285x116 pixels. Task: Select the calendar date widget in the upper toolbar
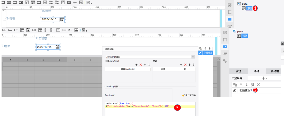tap(33, 2)
